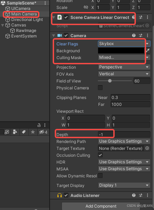Open presets for Scene Camera Linear Correct

(x=141, y=17)
